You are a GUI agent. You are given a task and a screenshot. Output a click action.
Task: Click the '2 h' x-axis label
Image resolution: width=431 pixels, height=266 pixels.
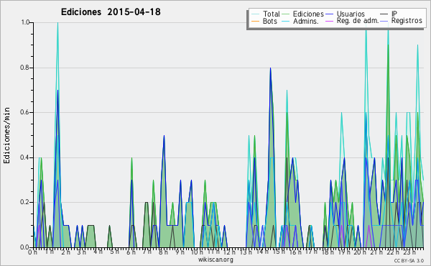[65, 252]
